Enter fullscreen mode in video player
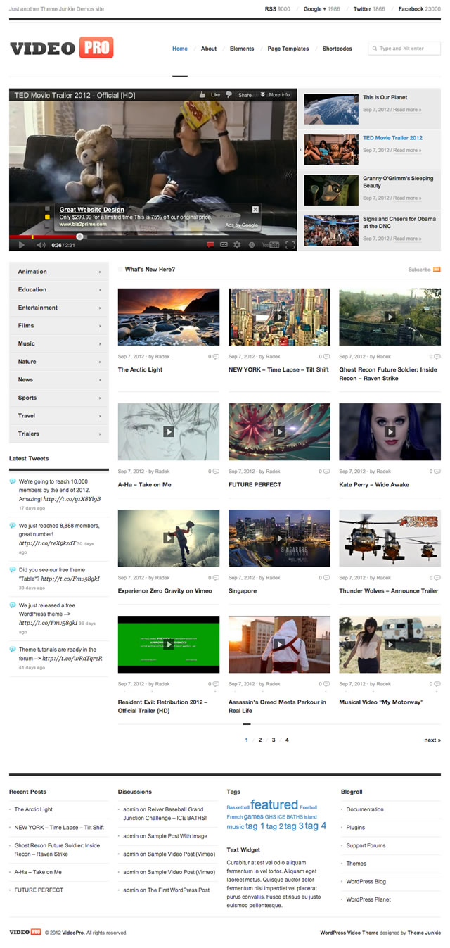The image size is (450, 948). [x=288, y=245]
